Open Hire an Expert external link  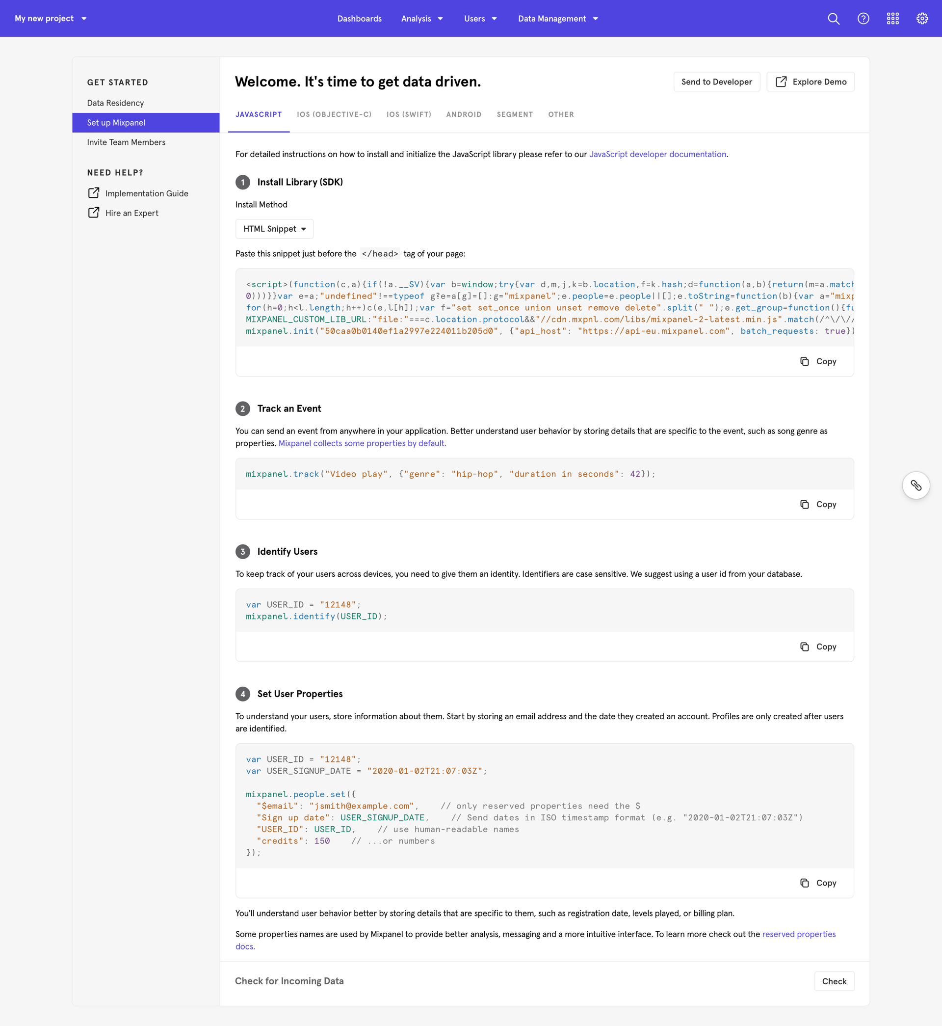click(x=94, y=213)
